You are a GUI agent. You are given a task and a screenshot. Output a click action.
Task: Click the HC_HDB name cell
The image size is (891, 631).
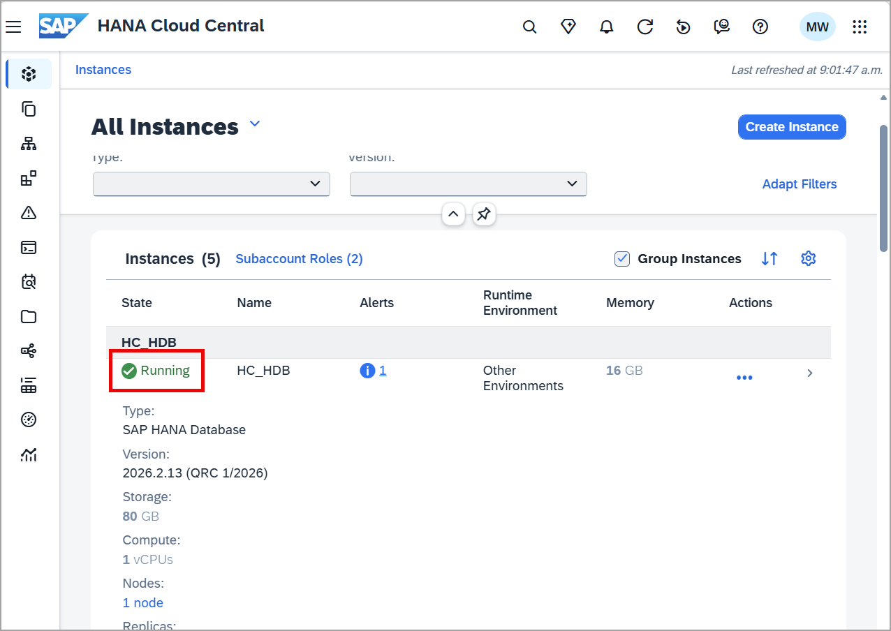[263, 371]
